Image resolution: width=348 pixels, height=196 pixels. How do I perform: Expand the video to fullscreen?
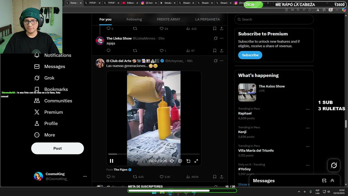coord(196,161)
